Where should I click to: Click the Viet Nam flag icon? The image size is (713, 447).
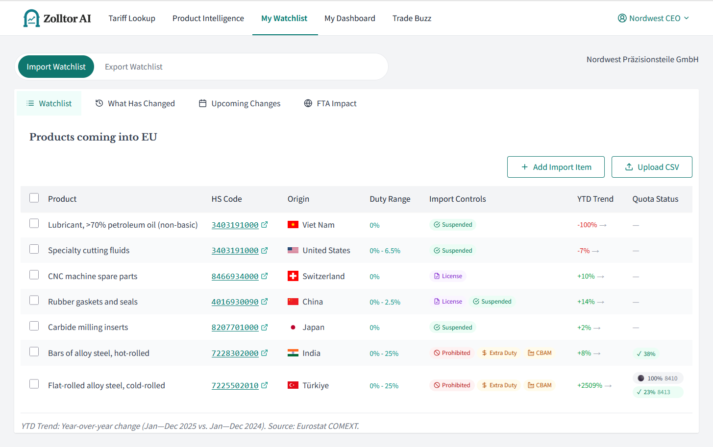pyautogui.click(x=292, y=225)
